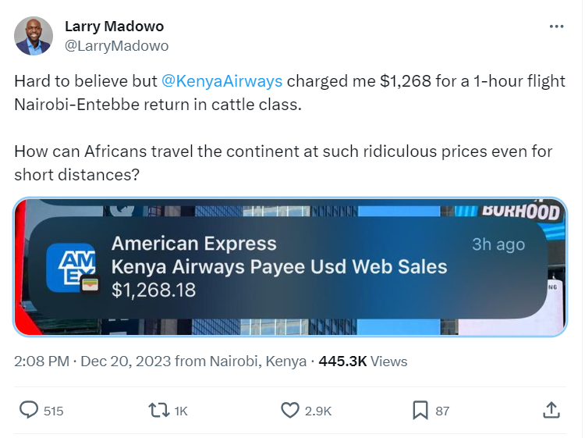The image size is (585, 438).
Task: Bookmark this tweet
Action: [420, 410]
